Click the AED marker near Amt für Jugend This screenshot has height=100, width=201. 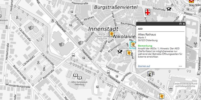point(111,34)
